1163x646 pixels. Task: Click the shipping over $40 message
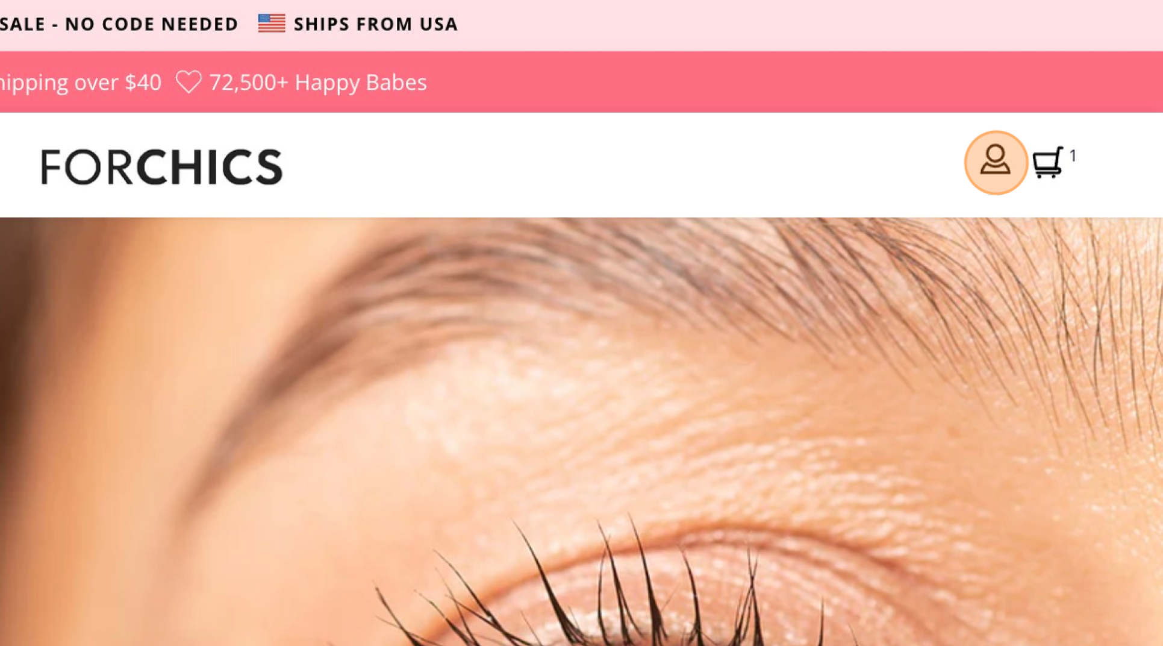coord(81,83)
